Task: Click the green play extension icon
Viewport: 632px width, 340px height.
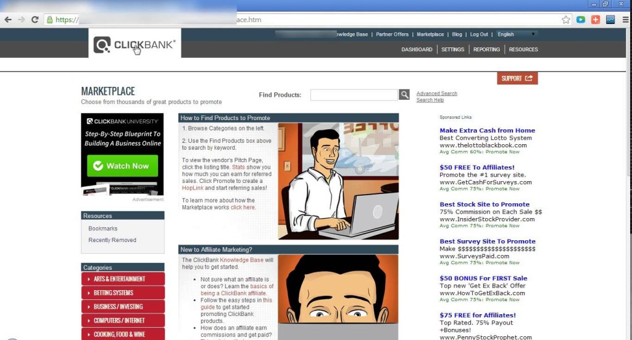Action: [x=581, y=20]
